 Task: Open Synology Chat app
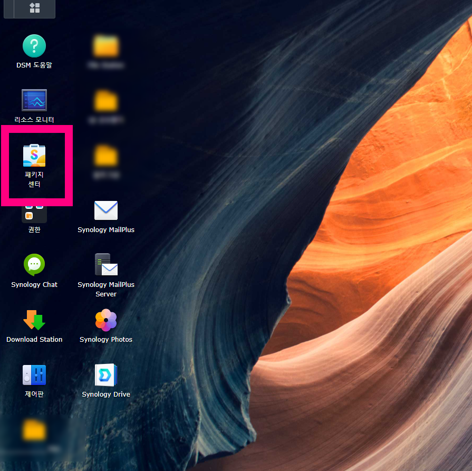coord(34,265)
